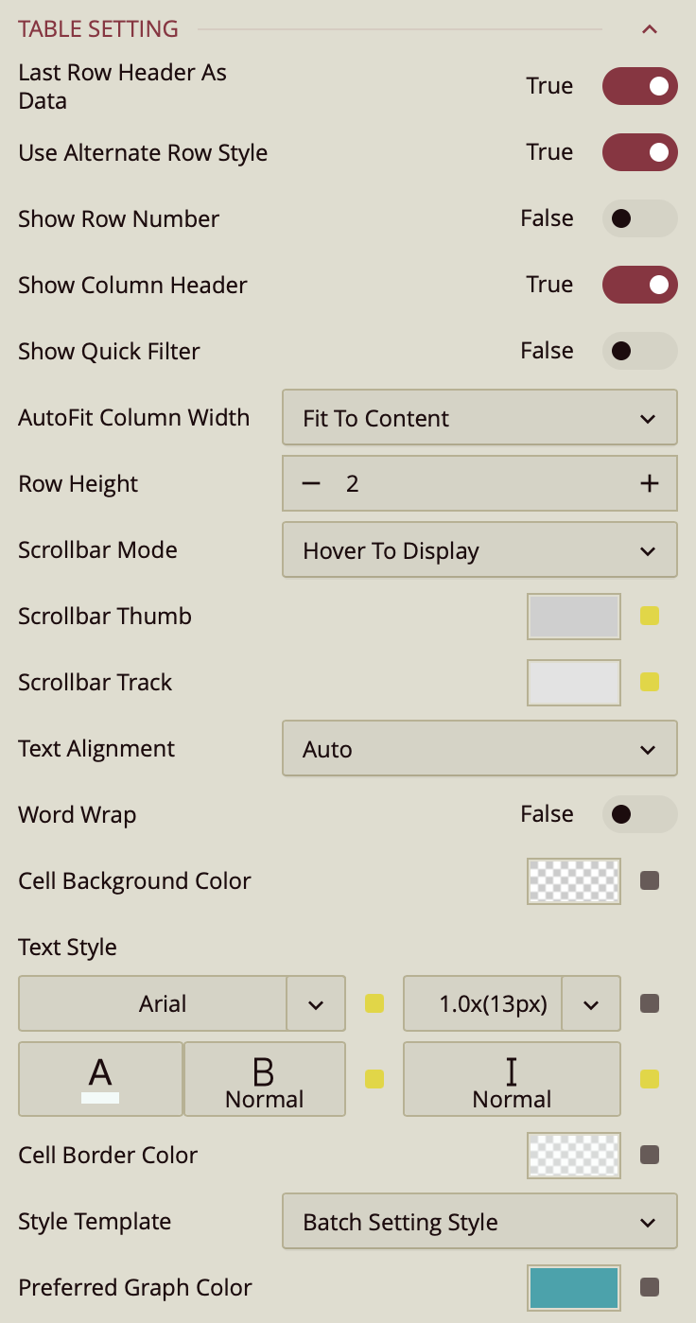This screenshot has width=696, height=1323.
Task: Open AutoFit Column Width dropdown
Action: pyautogui.click(x=479, y=418)
